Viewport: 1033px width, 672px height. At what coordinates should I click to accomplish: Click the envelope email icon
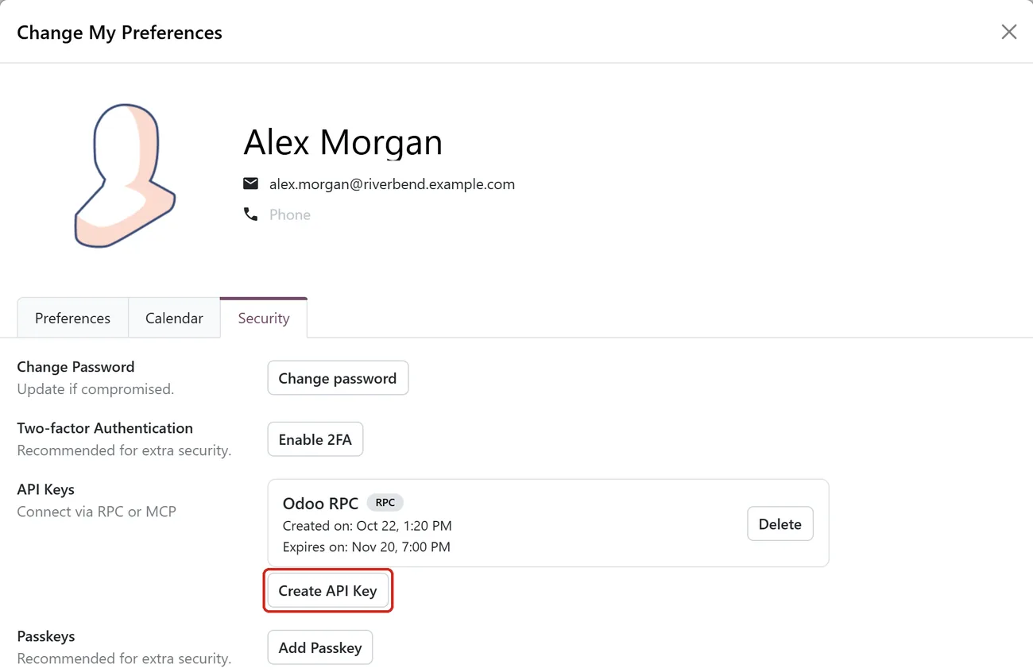tap(250, 183)
